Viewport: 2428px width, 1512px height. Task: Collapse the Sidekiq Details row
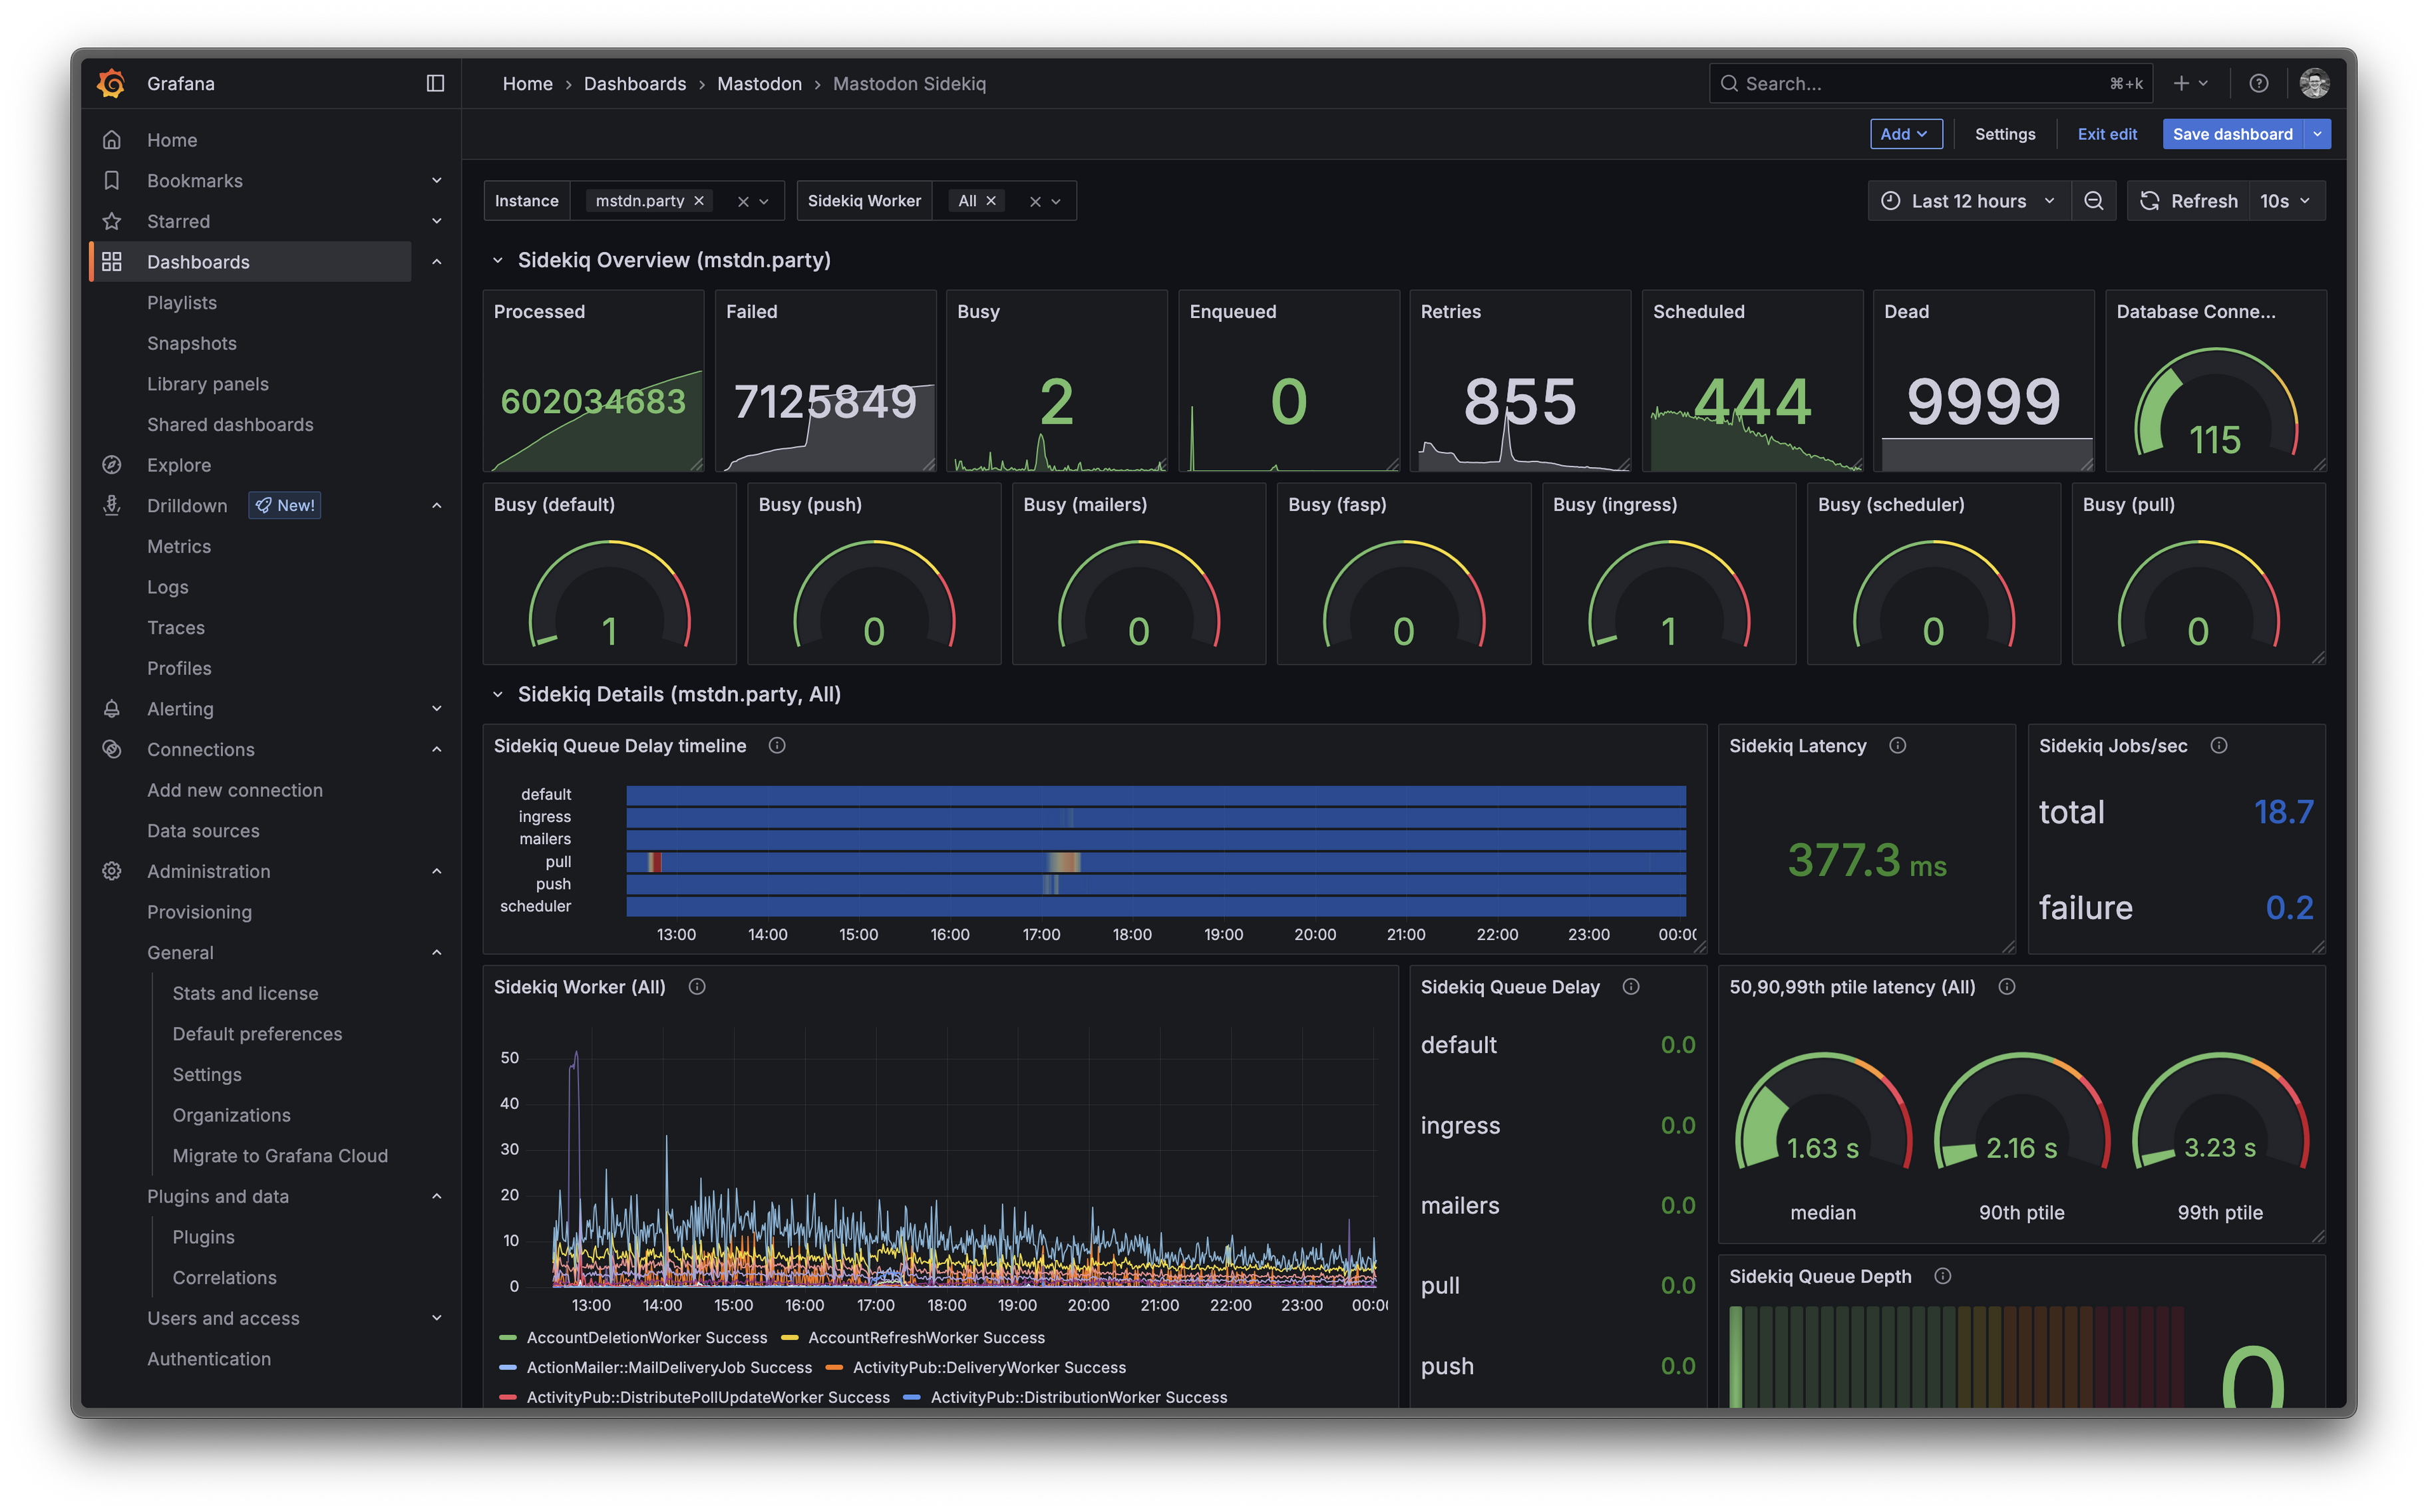click(x=497, y=694)
